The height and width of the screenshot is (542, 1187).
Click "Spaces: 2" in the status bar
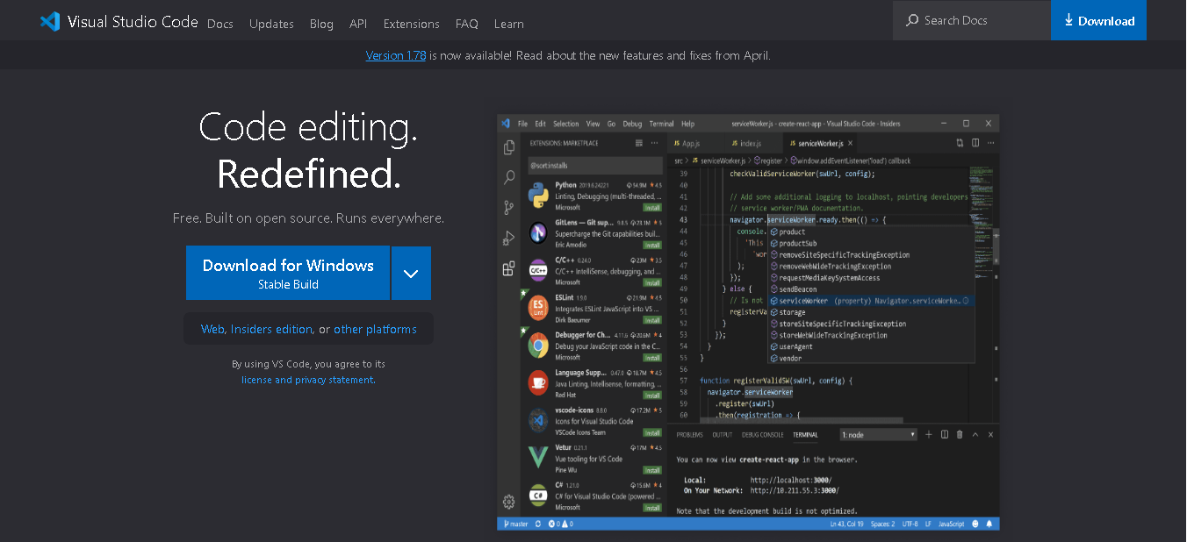pyautogui.click(x=881, y=524)
